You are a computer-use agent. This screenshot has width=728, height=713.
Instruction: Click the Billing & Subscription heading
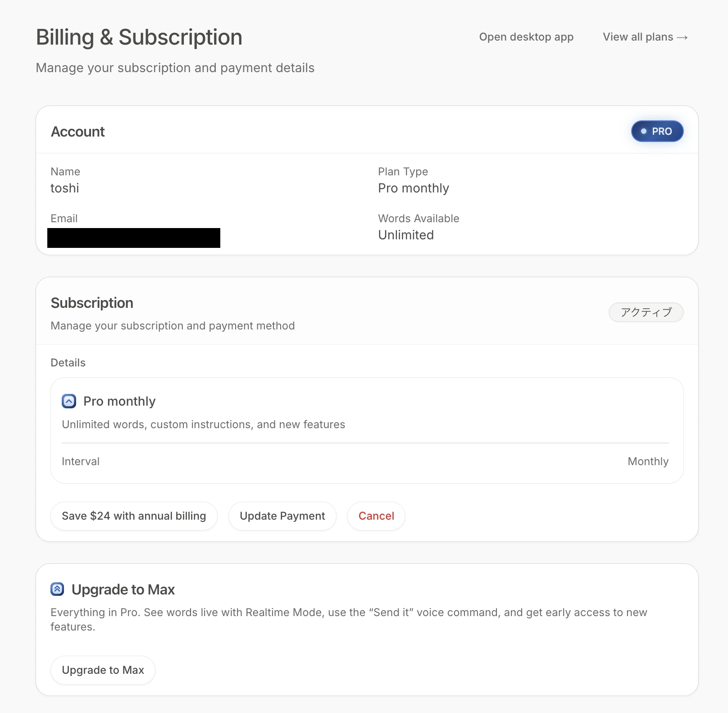point(139,37)
